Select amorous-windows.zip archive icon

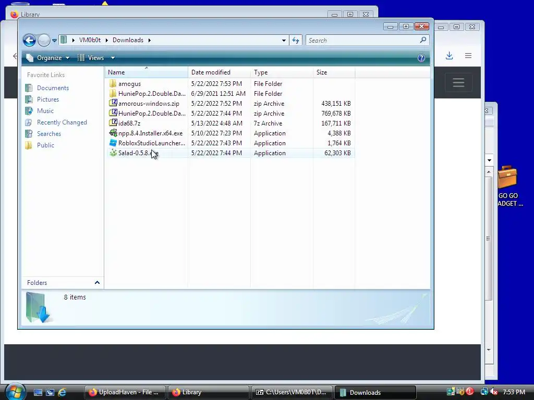pos(113,103)
